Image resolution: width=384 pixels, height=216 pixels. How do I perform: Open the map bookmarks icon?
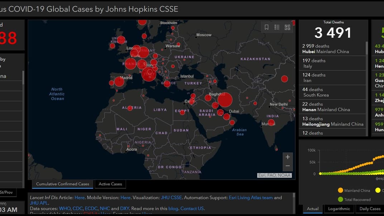point(267,27)
